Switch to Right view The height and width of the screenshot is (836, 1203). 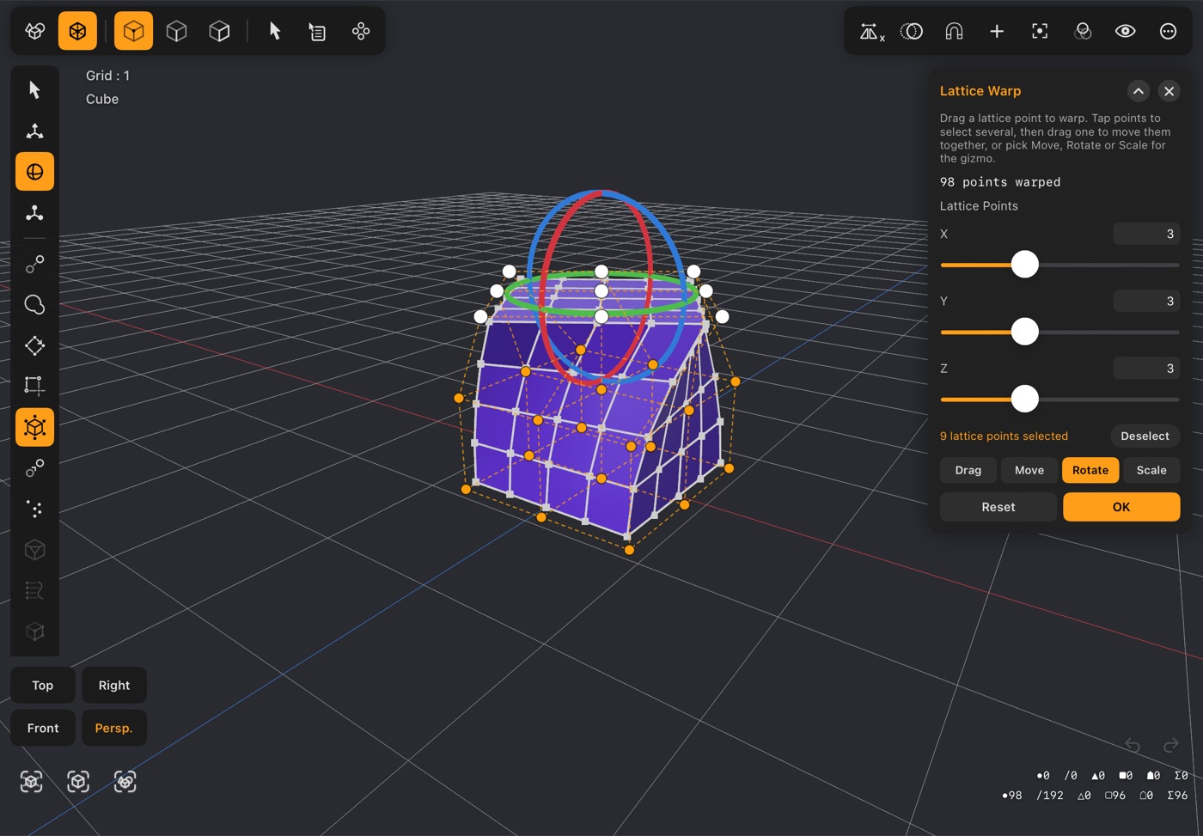(114, 685)
